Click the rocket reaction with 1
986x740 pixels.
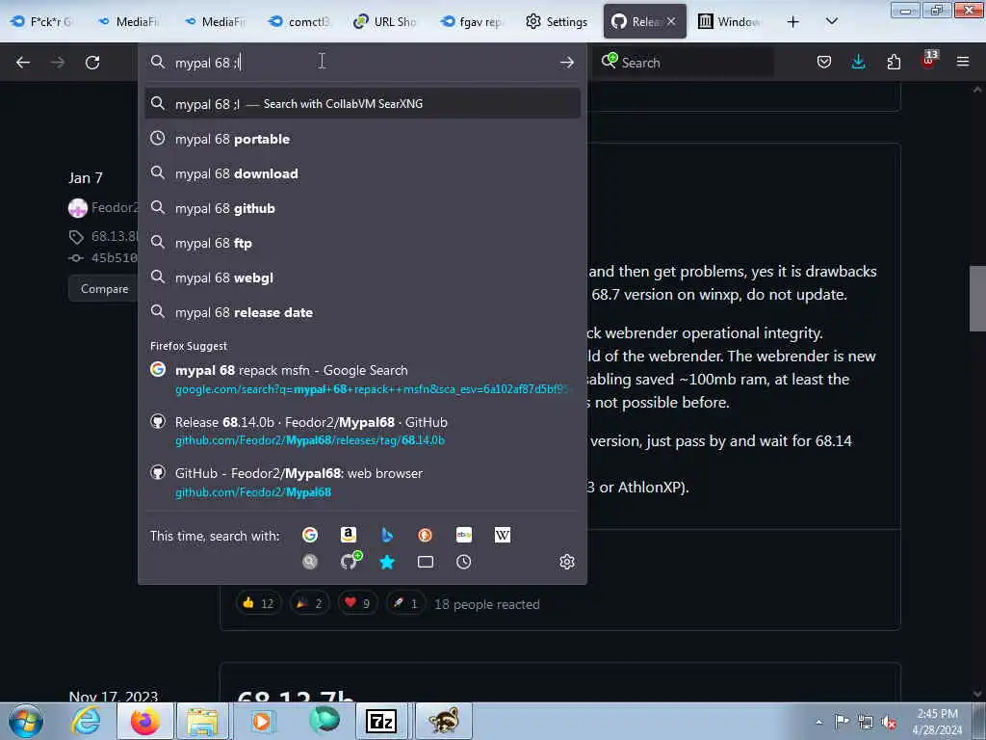click(x=405, y=603)
